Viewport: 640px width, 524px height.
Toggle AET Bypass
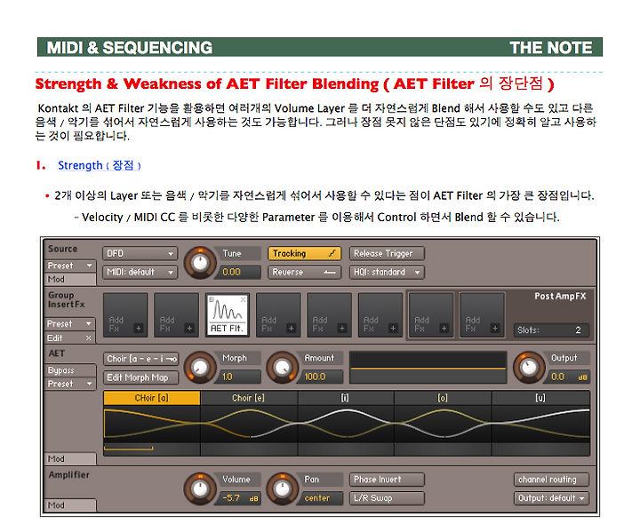70,370
